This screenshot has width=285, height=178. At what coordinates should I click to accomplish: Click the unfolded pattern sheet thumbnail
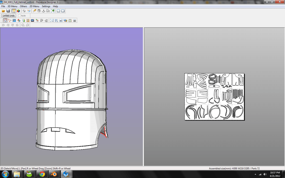(x=215, y=97)
